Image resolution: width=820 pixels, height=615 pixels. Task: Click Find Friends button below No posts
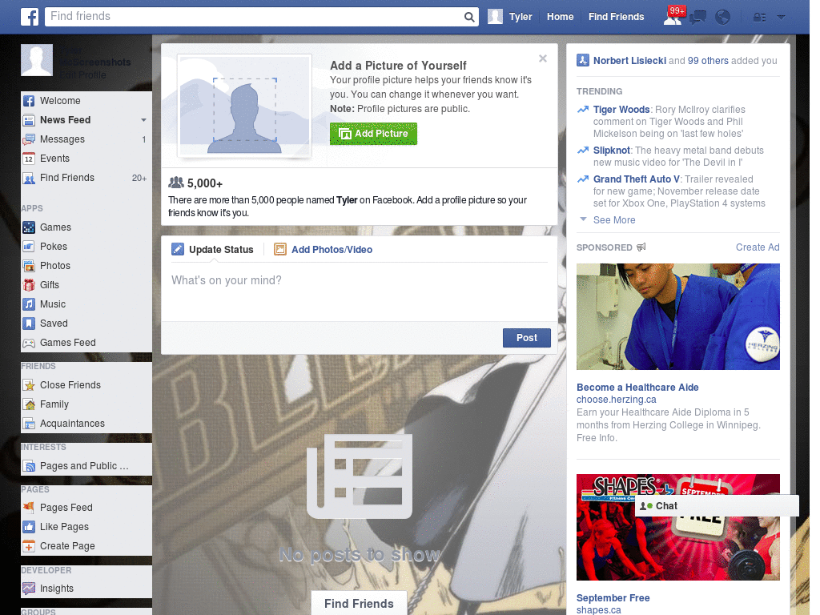(x=359, y=604)
